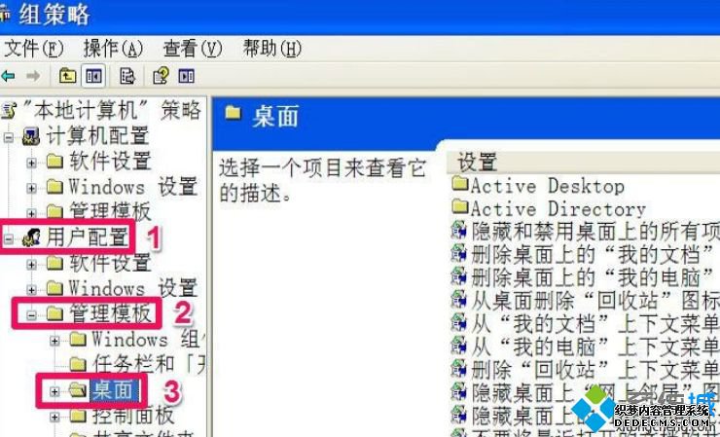
Task: Select the Active Directory entry text
Action: click(x=558, y=209)
